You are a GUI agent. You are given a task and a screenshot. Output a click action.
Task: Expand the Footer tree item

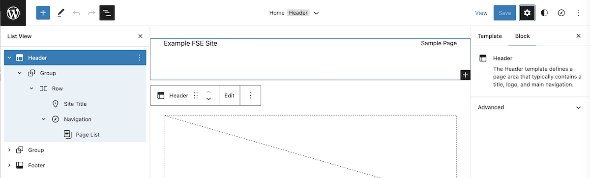coord(9,165)
